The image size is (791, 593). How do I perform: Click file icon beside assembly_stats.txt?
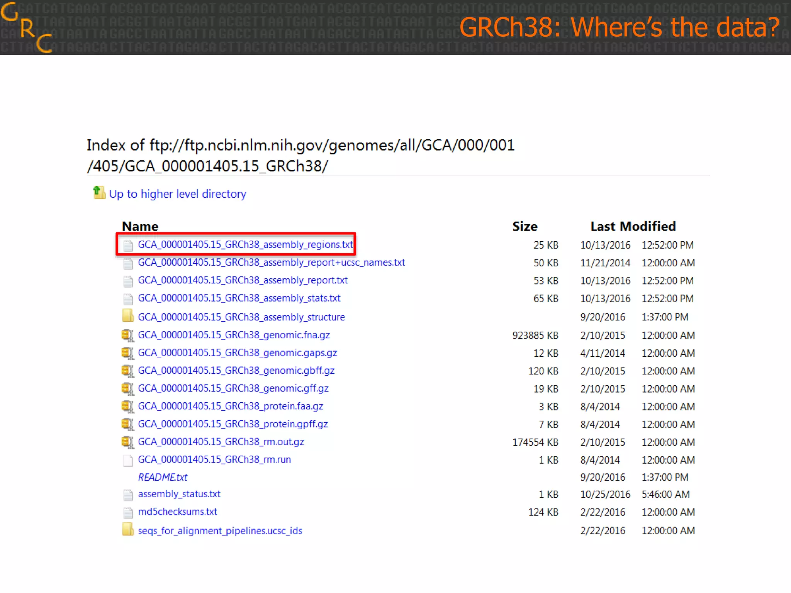[128, 299]
